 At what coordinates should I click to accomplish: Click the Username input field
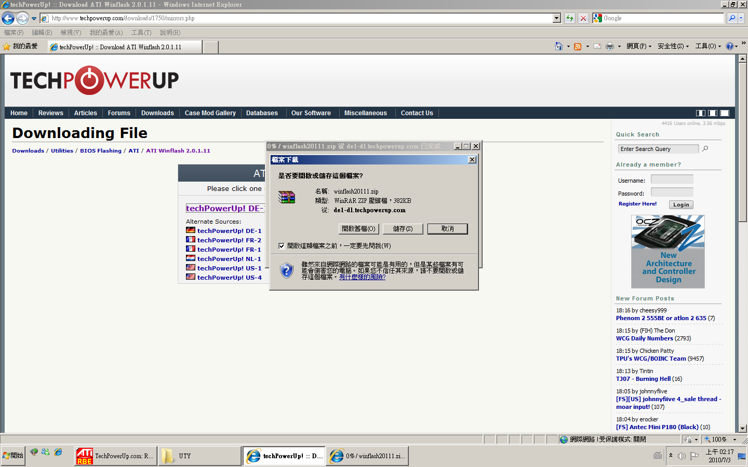[672, 179]
